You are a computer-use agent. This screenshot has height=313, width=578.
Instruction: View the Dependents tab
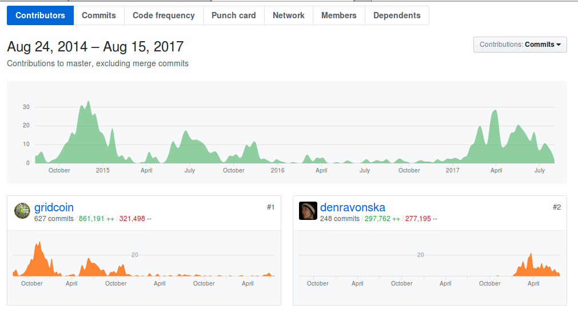coord(397,15)
